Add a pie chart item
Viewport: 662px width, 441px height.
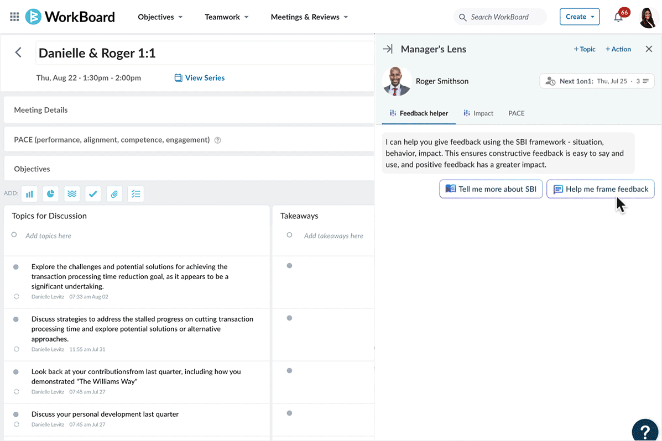coord(51,194)
